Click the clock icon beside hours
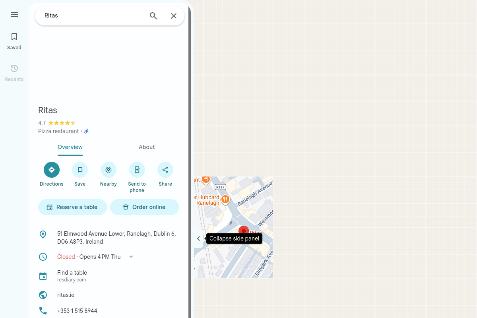The height and width of the screenshot is (318, 477). click(43, 257)
